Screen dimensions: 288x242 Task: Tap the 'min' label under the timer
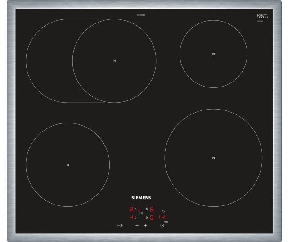click(166, 222)
